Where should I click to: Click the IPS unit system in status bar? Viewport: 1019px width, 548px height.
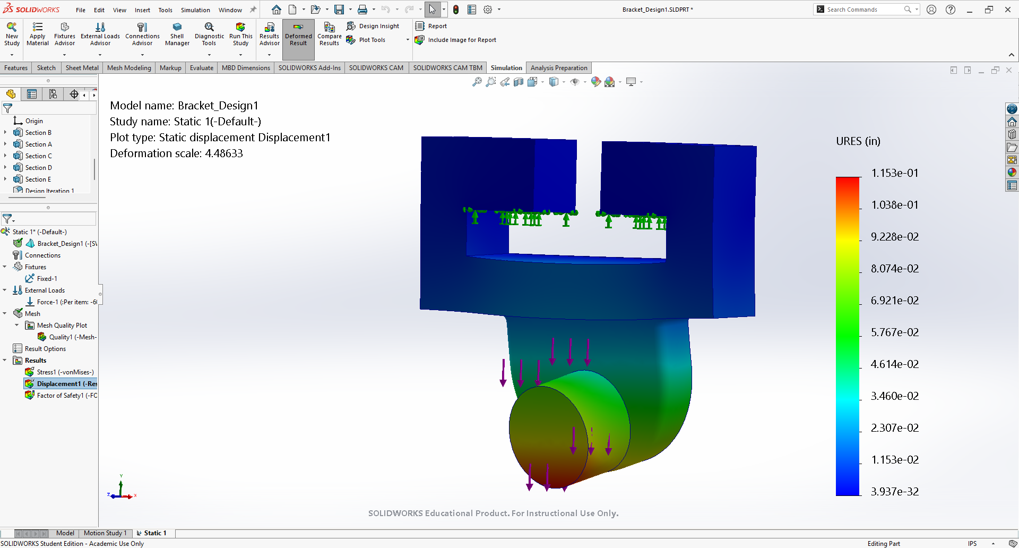tap(972, 543)
